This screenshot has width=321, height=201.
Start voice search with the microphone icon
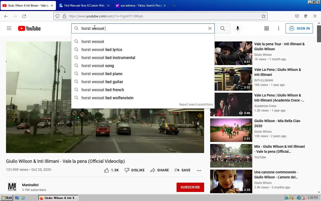pos(238,28)
